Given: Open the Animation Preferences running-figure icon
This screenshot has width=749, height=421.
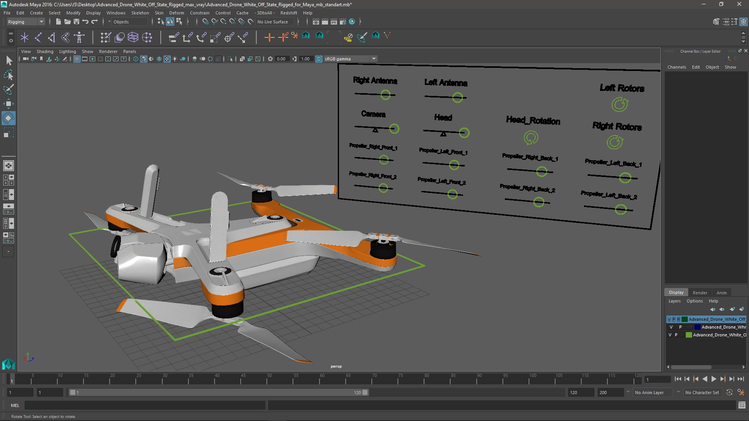Looking at the screenshot, I should click(x=741, y=393).
